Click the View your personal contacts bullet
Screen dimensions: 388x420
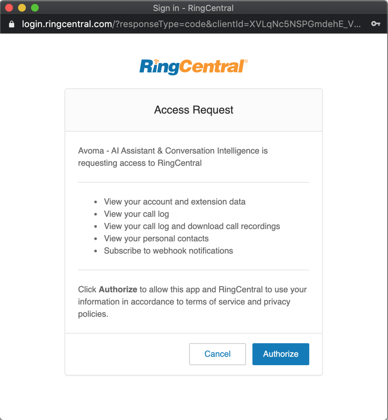coord(156,238)
